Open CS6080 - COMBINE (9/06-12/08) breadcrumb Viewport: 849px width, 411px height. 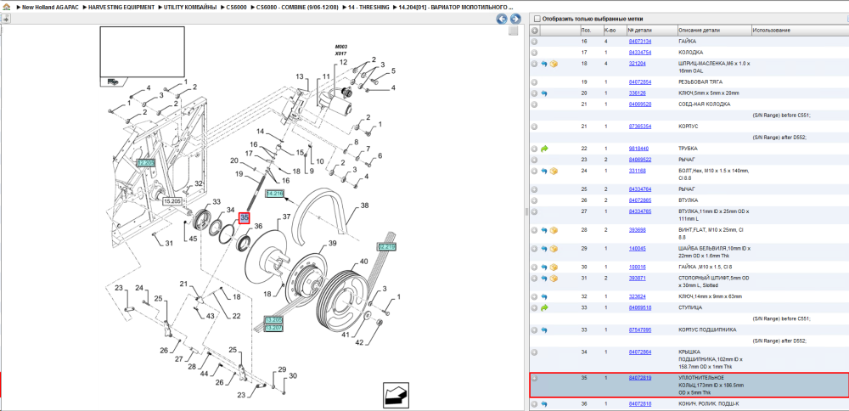pyautogui.click(x=296, y=8)
